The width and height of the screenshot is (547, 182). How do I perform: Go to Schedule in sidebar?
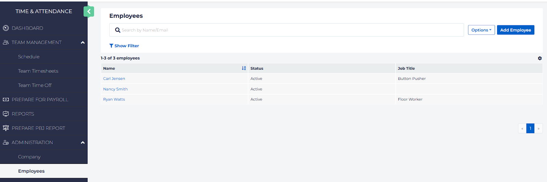point(29,57)
